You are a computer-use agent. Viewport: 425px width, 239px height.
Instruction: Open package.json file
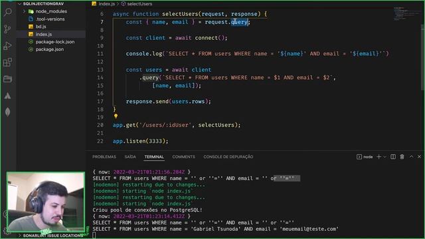tap(50, 49)
